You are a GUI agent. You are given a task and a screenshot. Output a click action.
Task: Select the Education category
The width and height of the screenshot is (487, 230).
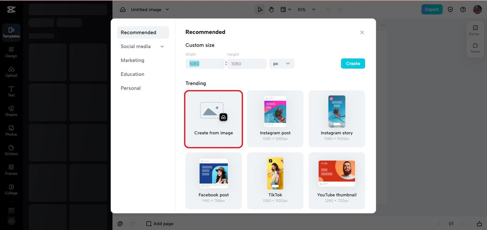132,74
